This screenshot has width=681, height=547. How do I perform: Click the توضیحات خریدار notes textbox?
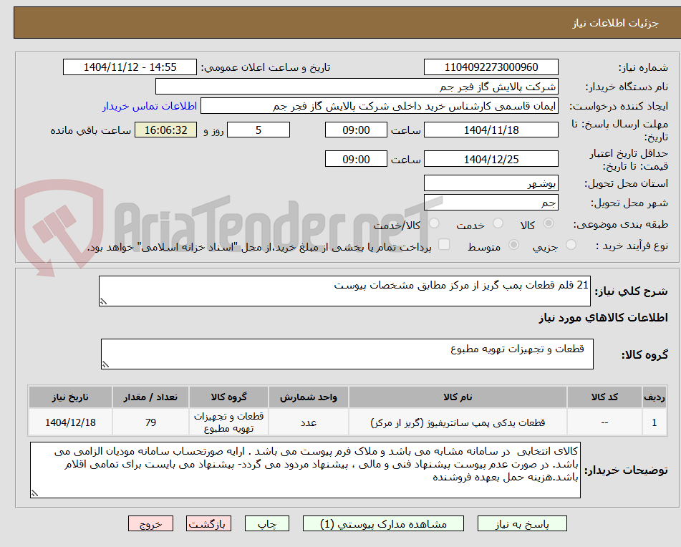(x=305, y=470)
